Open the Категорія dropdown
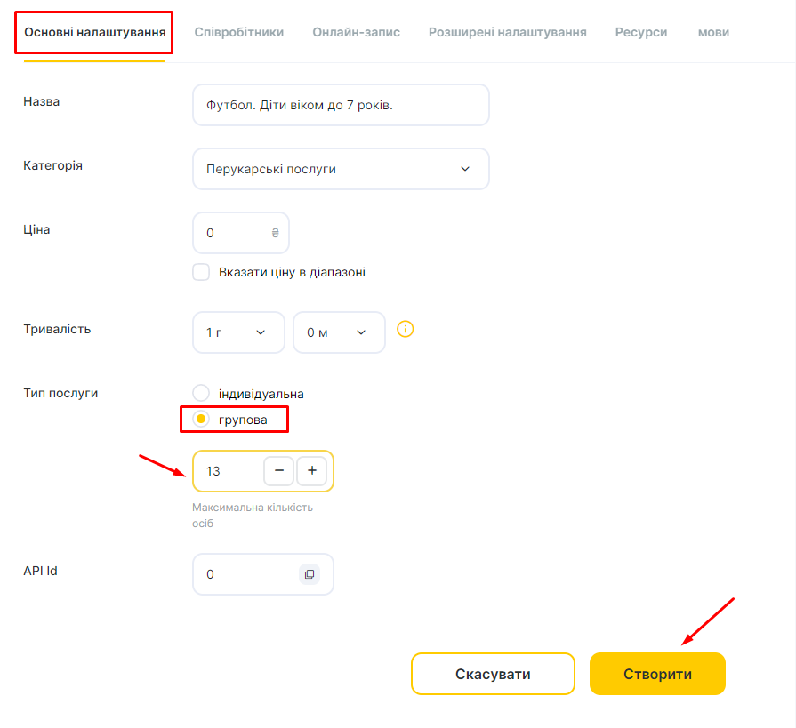 (341, 169)
